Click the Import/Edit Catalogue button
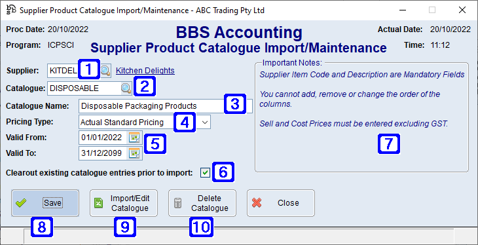 124,203
